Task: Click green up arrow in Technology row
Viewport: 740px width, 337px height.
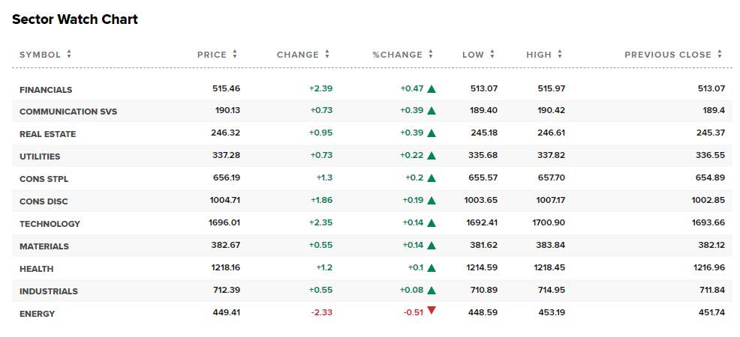Action: 432,224
